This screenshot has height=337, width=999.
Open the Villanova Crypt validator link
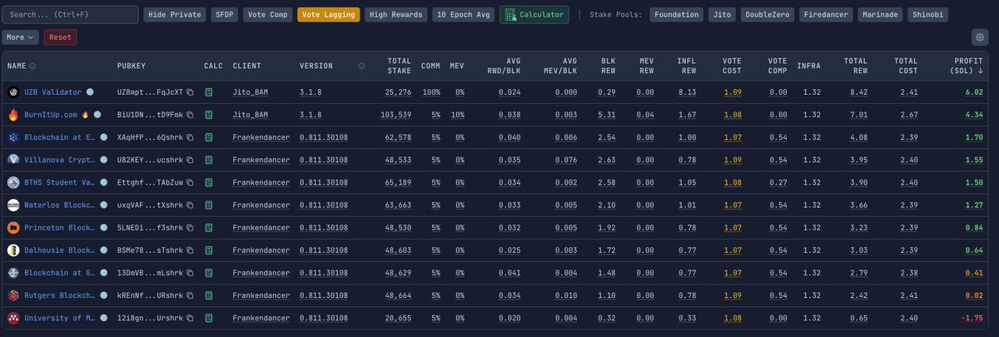(58, 159)
